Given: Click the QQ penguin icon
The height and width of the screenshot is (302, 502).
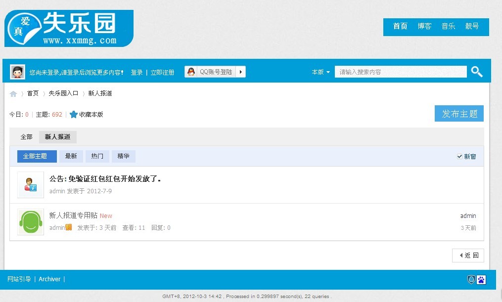Looking at the screenshot, I should [x=191, y=72].
